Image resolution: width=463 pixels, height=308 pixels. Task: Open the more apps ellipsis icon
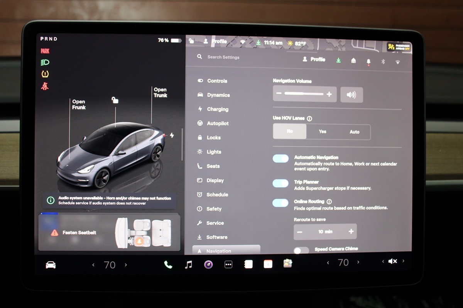[228, 265]
